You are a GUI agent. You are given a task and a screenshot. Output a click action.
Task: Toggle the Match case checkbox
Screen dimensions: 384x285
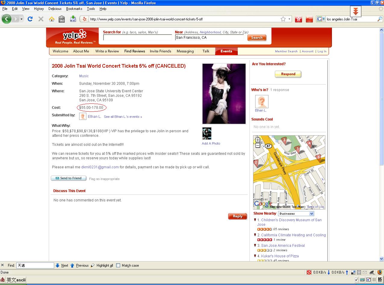(x=118, y=265)
